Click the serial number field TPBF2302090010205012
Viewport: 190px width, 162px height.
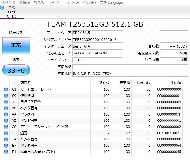[98, 40]
